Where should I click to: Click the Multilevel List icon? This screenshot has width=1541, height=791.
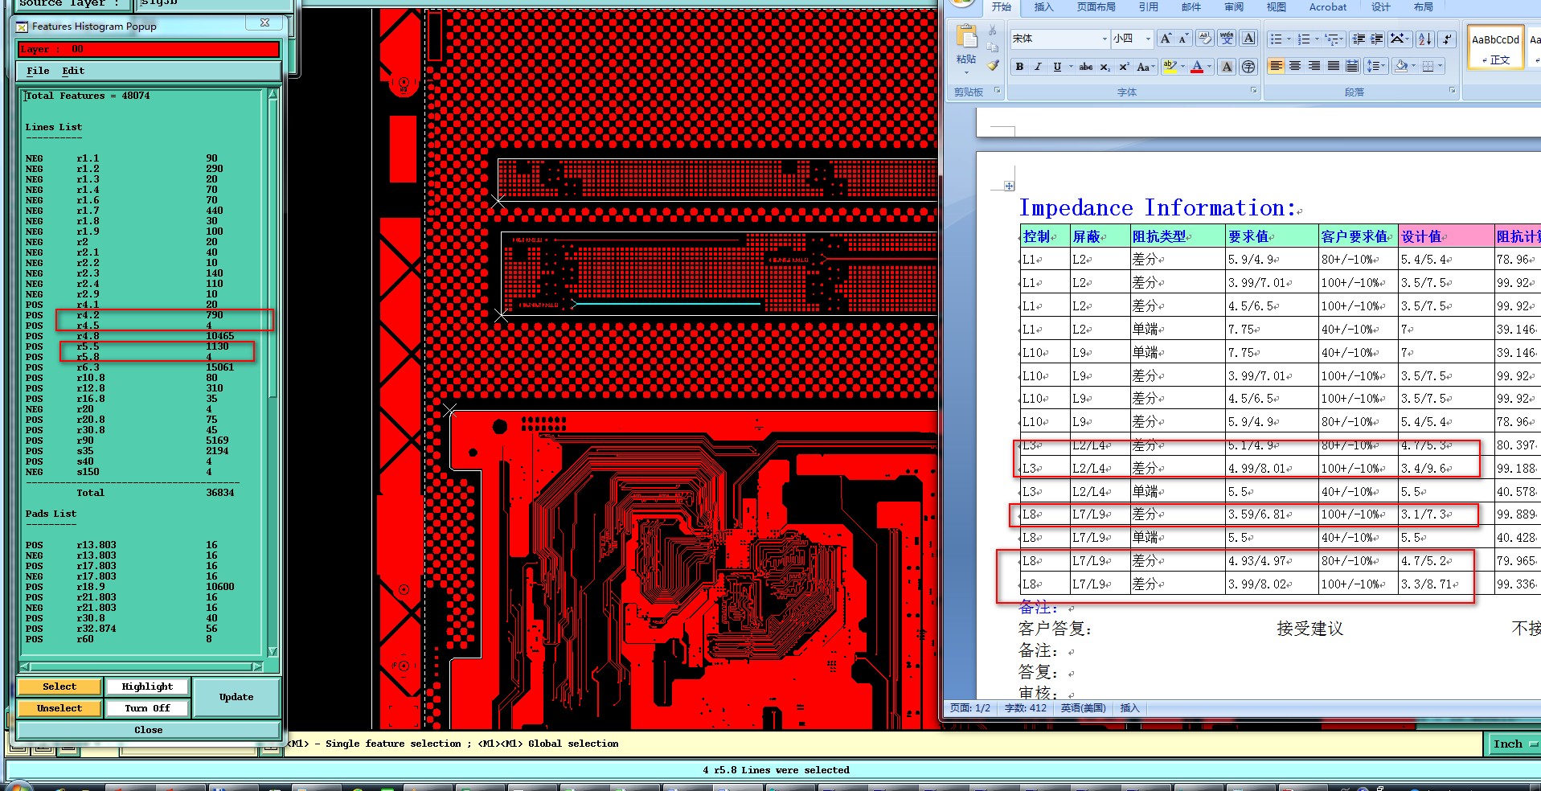point(1333,39)
